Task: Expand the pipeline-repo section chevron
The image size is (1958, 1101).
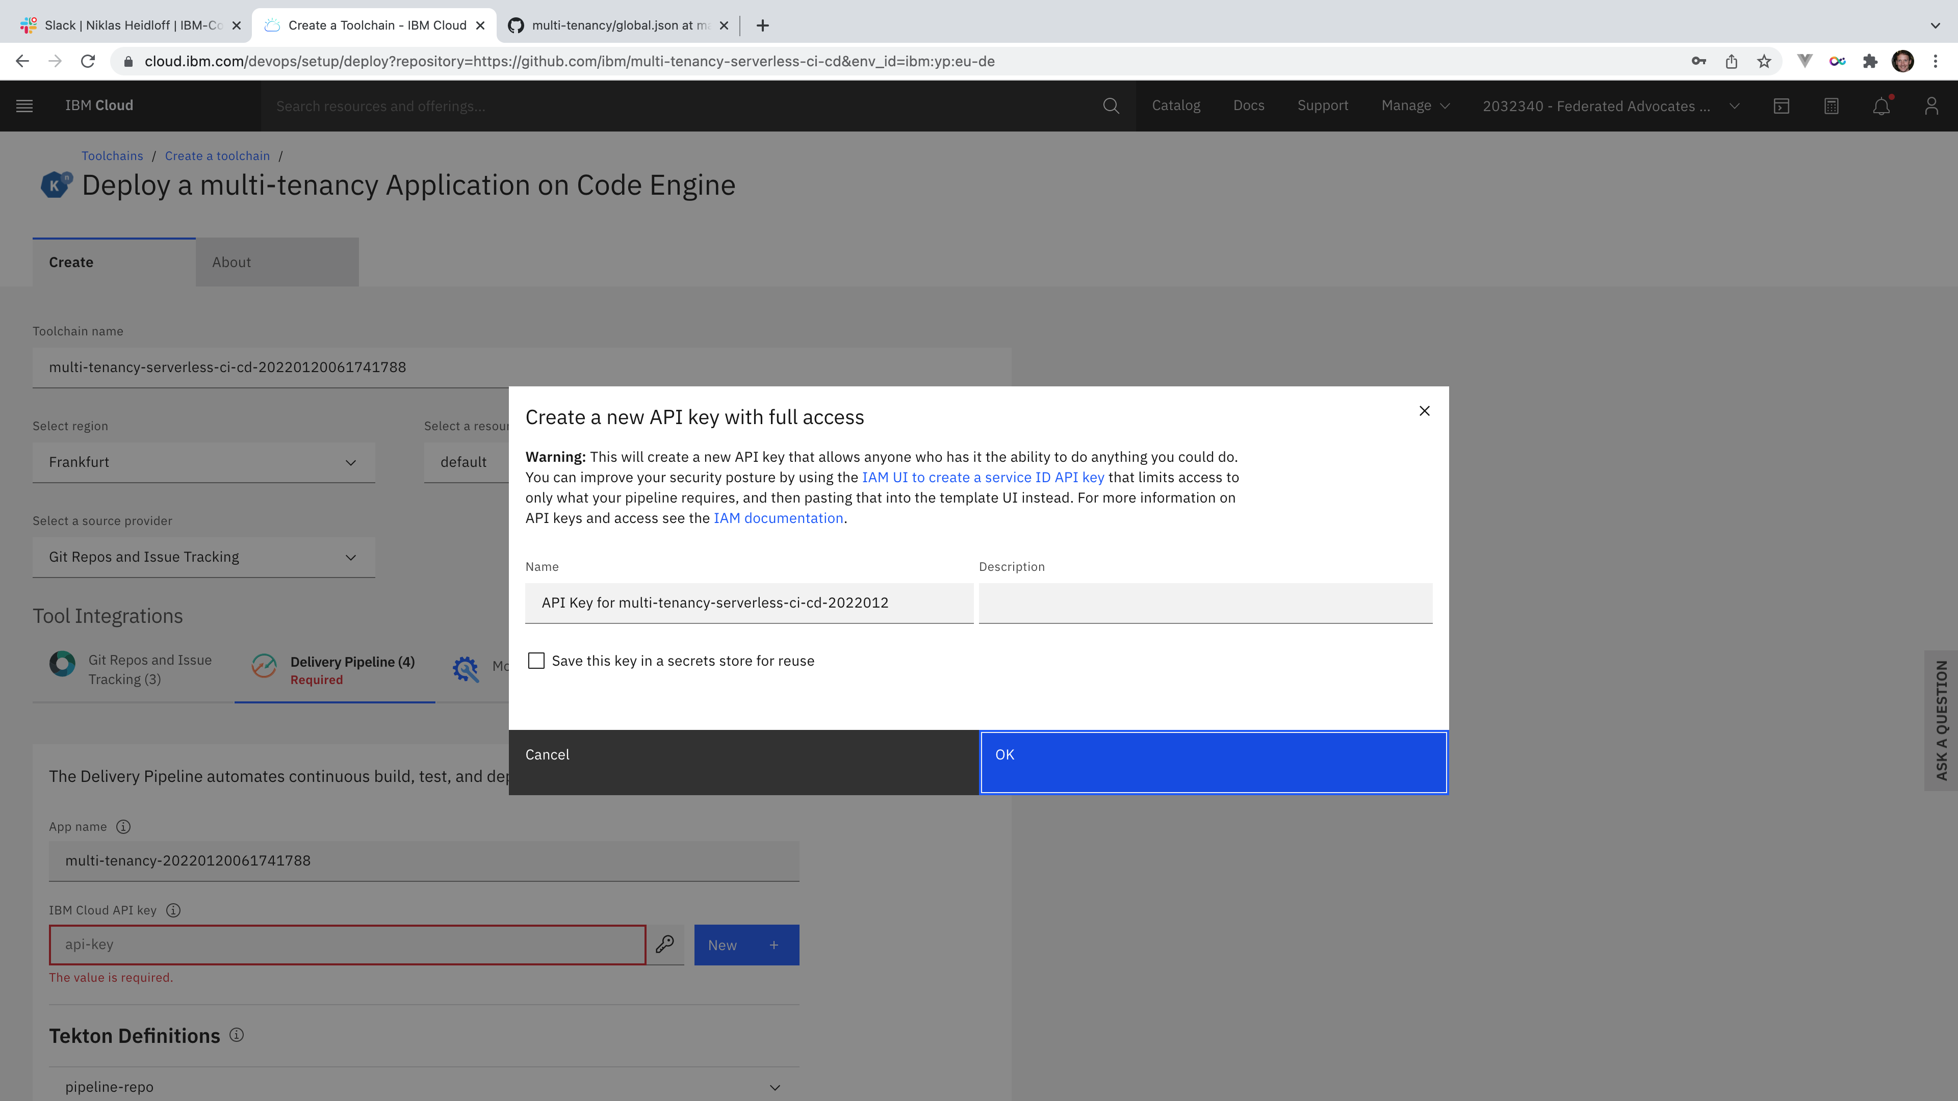Action: click(775, 1087)
